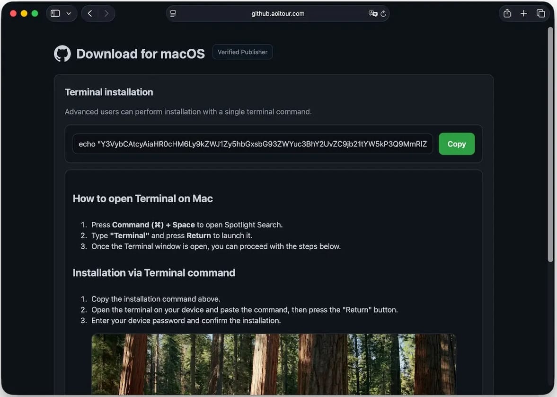
Task: Go back to the previous page
Action: [90, 14]
